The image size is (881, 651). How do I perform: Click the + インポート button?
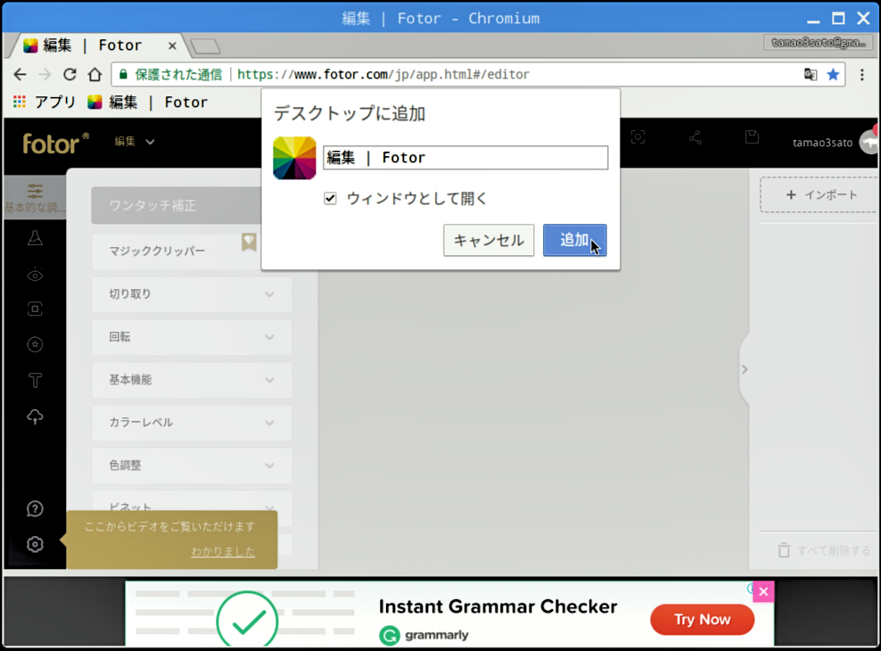[820, 195]
